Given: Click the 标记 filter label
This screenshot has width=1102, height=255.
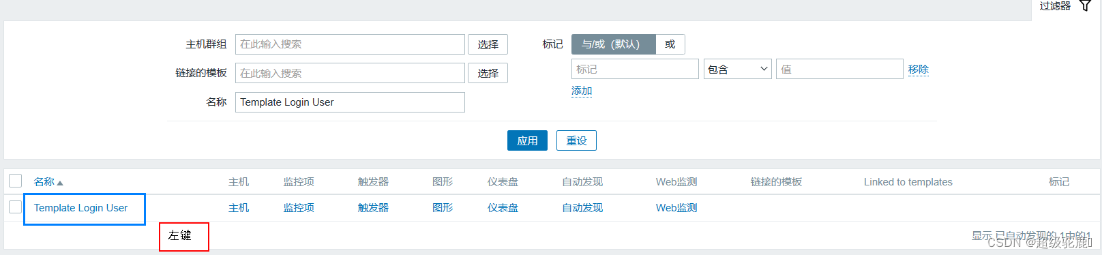Looking at the screenshot, I should coord(552,44).
